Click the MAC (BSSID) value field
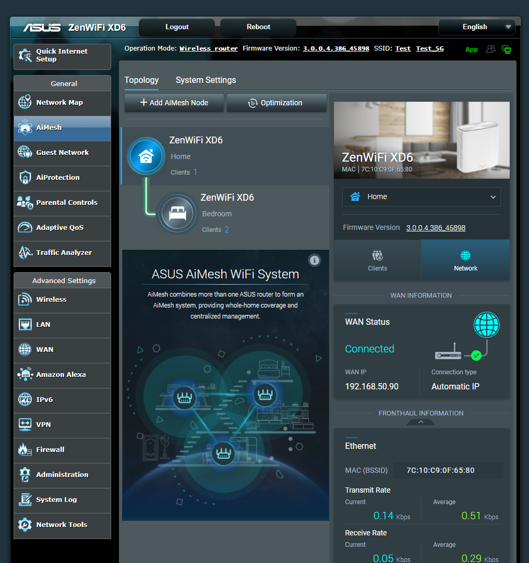 [449, 470]
